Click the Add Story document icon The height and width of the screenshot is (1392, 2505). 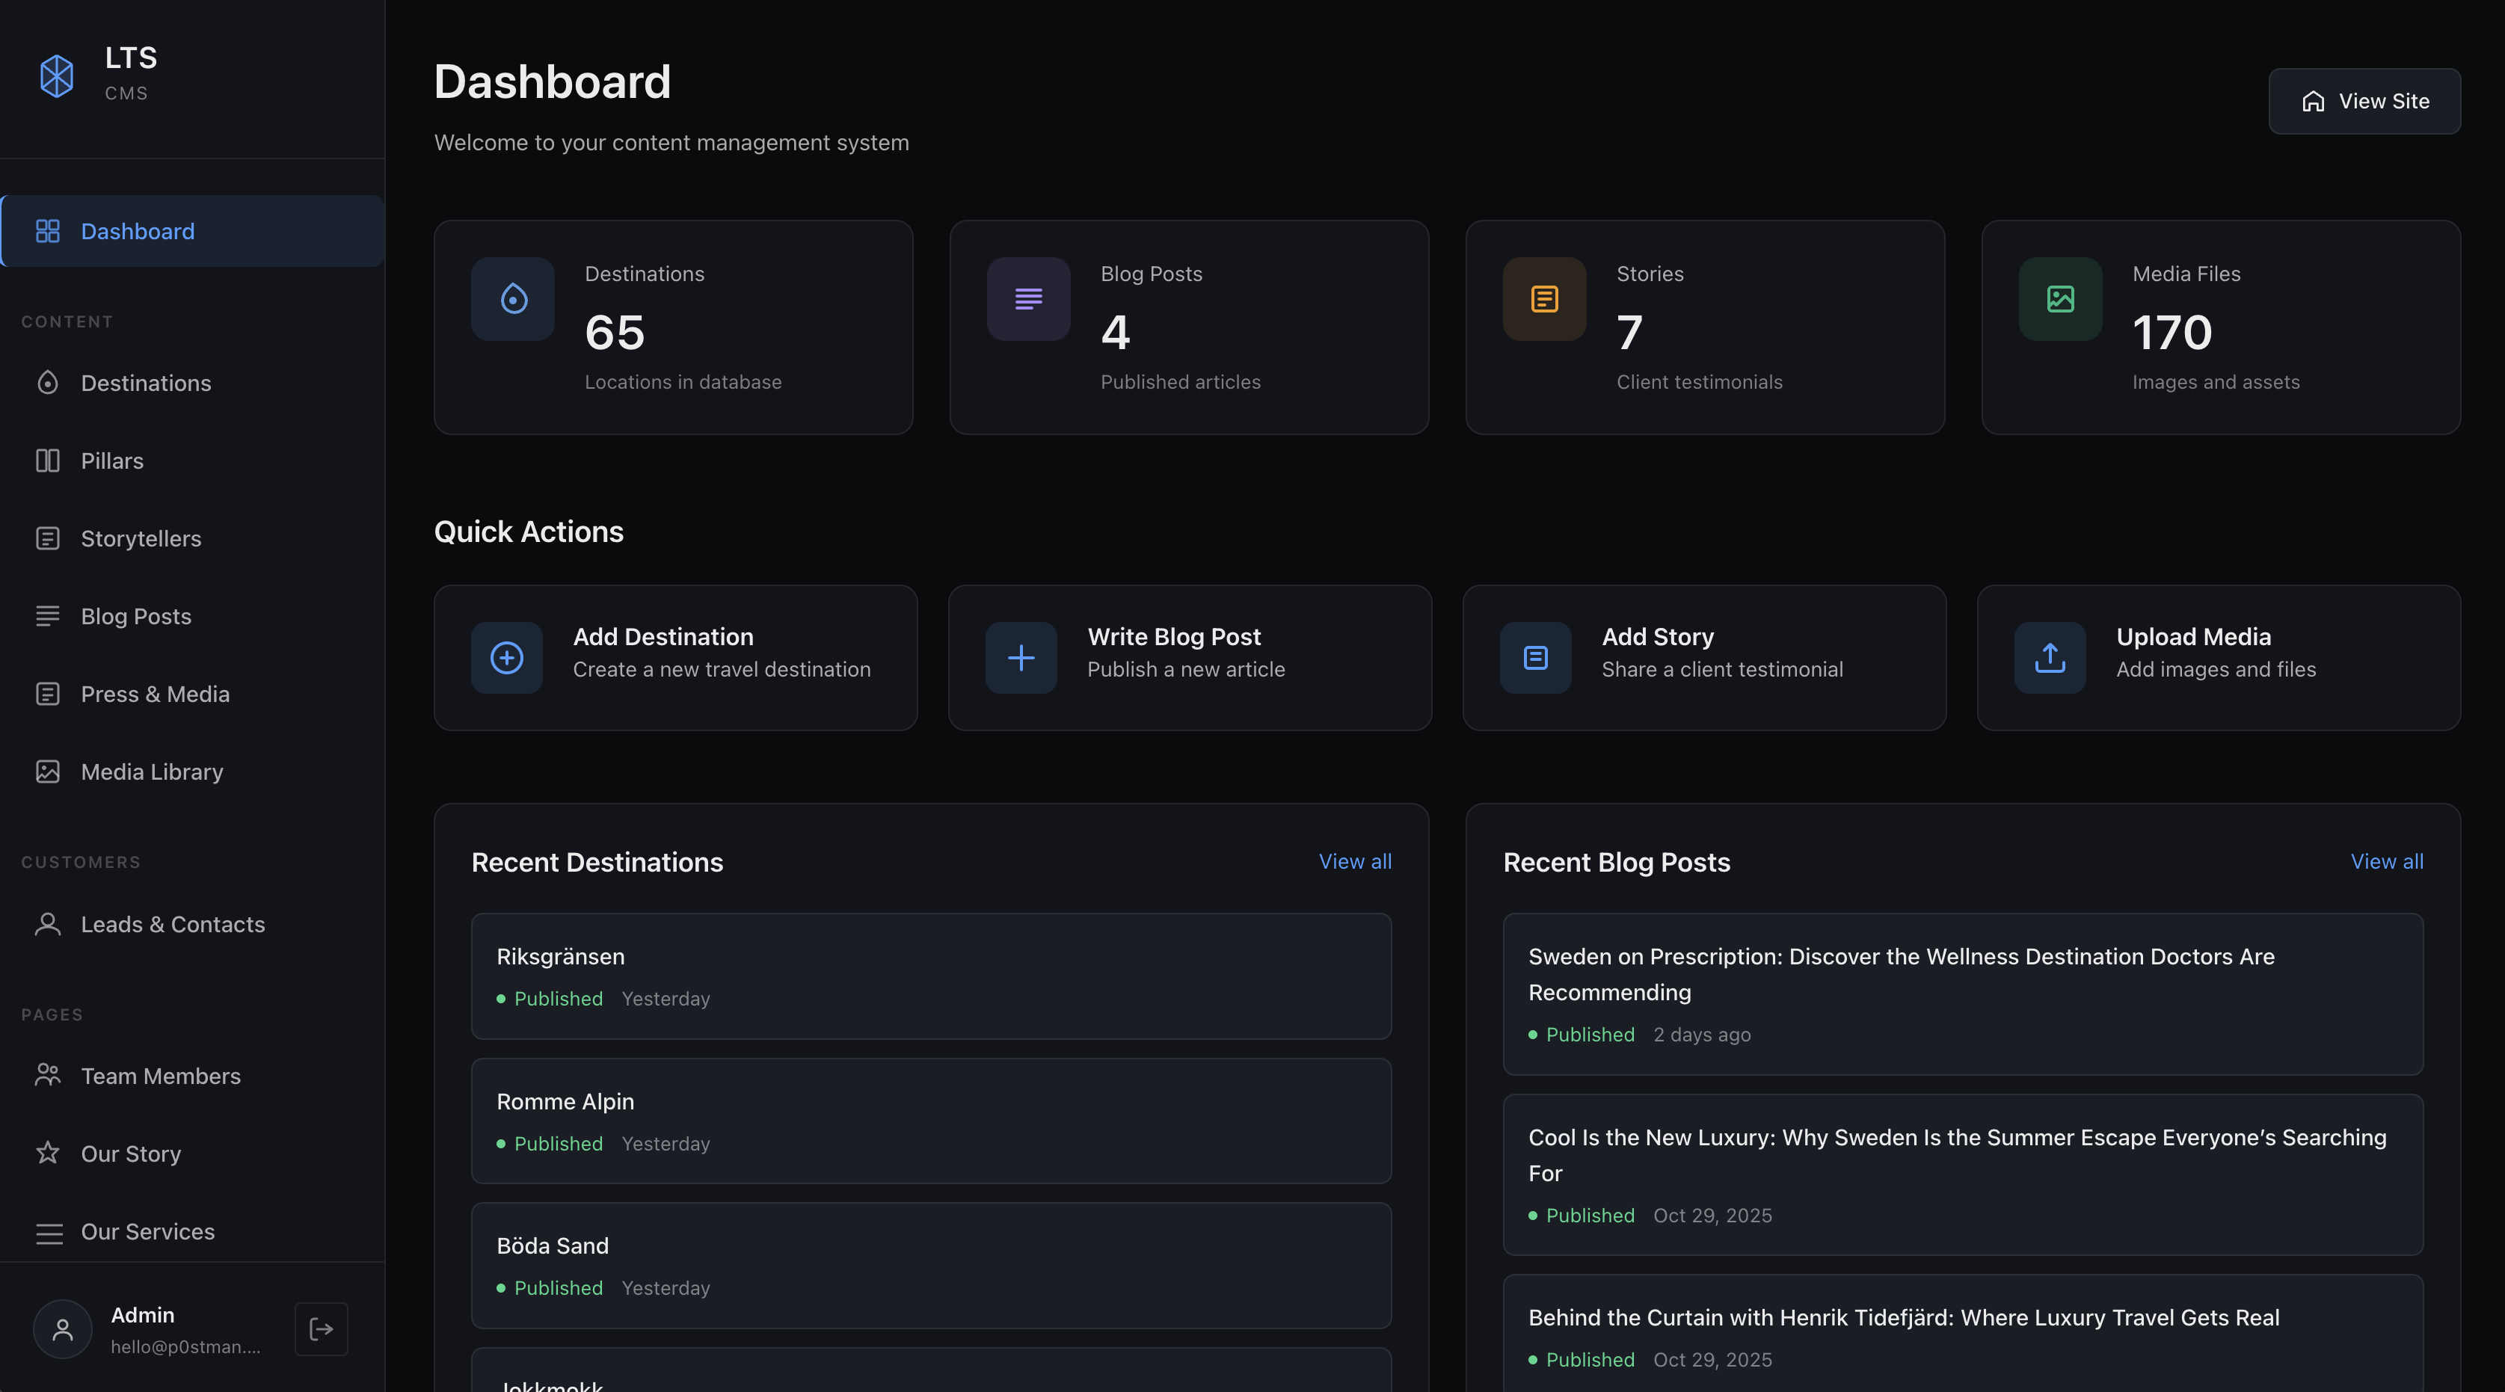click(x=1535, y=658)
